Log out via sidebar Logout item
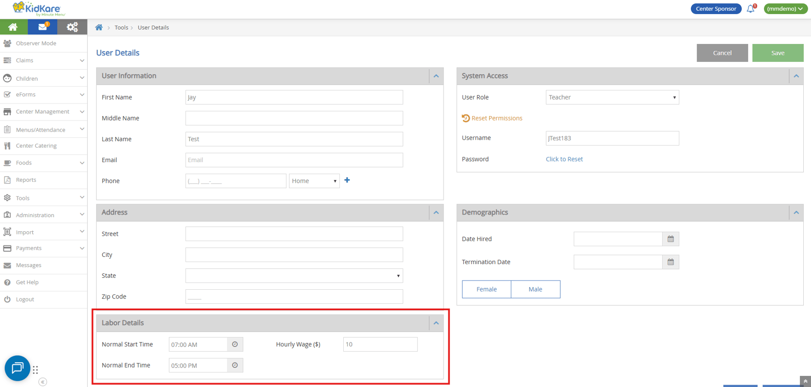Screen dimensions: 811x387 (x=44, y=299)
